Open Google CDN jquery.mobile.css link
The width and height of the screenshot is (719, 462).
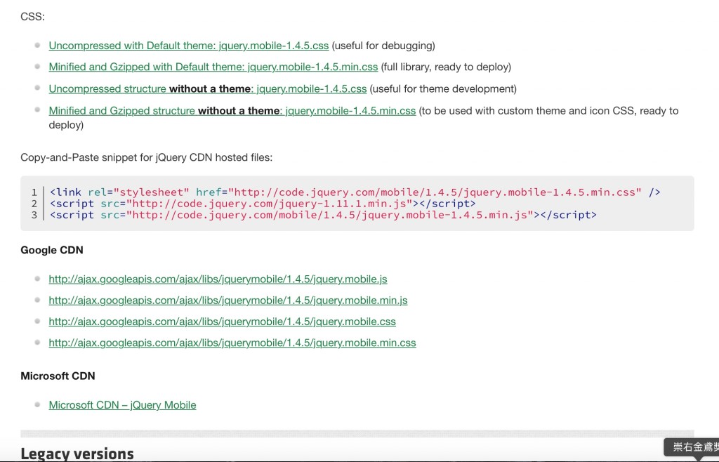222,322
